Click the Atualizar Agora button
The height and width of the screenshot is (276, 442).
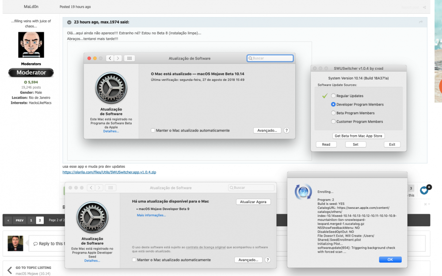(253, 202)
